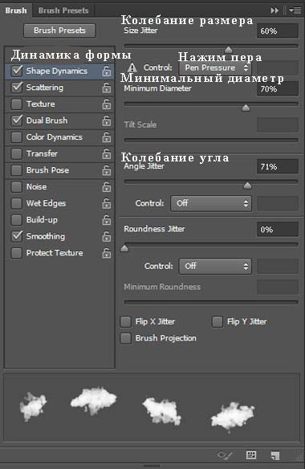This screenshot has height=469, width=305.
Task: Click the lock icon beside Smoothing
Action: [x=107, y=237]
